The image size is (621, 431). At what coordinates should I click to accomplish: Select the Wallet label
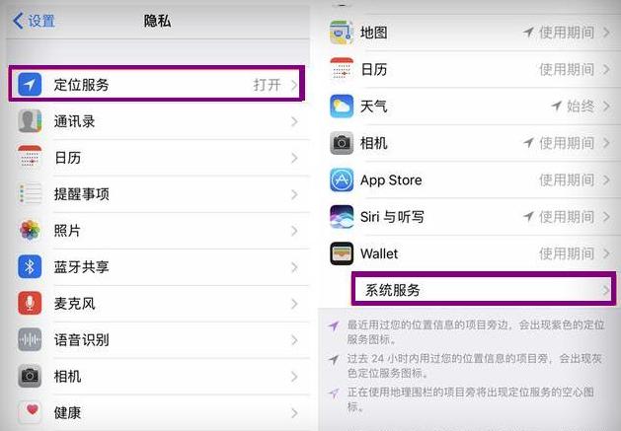[379, 253]
